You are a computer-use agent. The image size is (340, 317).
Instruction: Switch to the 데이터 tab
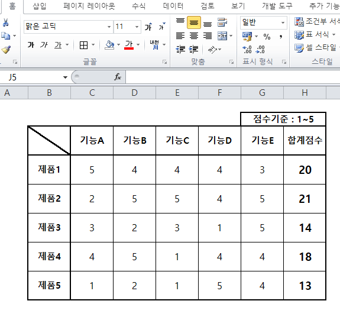173,6
